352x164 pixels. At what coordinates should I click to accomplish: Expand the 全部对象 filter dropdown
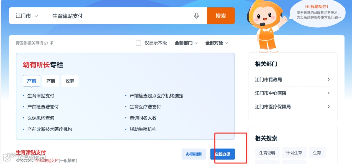click(x=216, y=43)
